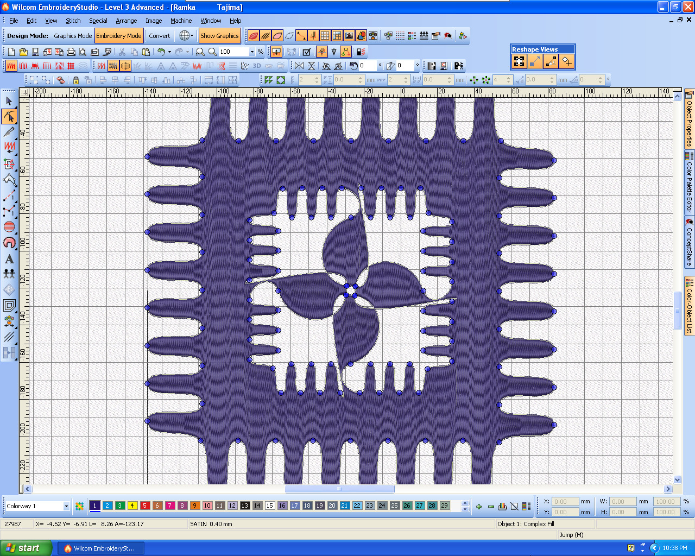This screenshot has width=695, height=556.
Task: Click the system tray clock
Action: click(675, 548)
